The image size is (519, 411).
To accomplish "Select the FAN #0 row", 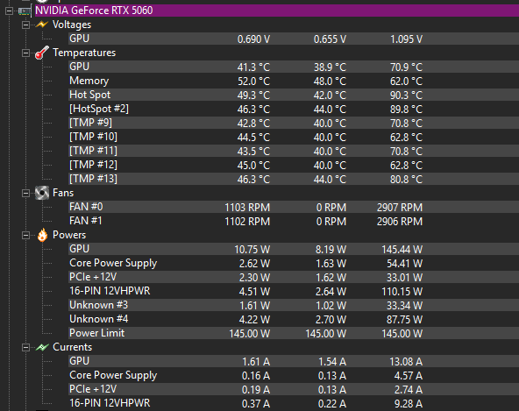I will point(294,207).
